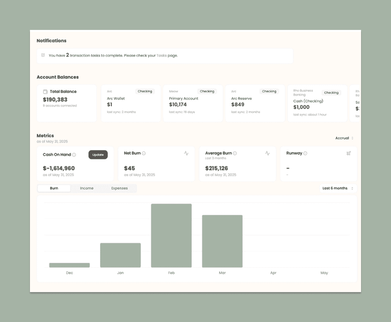Toggle the Checking badge on Arc Reserve
Viewport: 391px width, 322px height.
269,91
